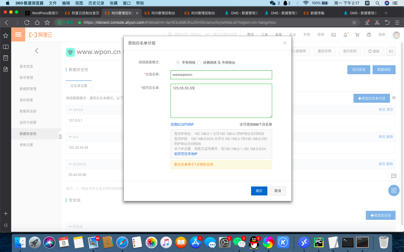Open the 如何定位本地IP link

186,154
